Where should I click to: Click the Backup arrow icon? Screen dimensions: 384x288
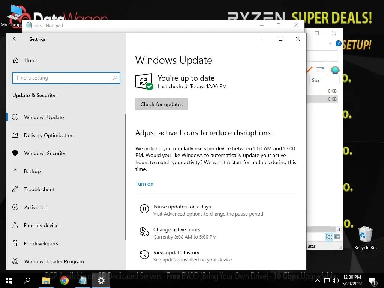[15, 171]
